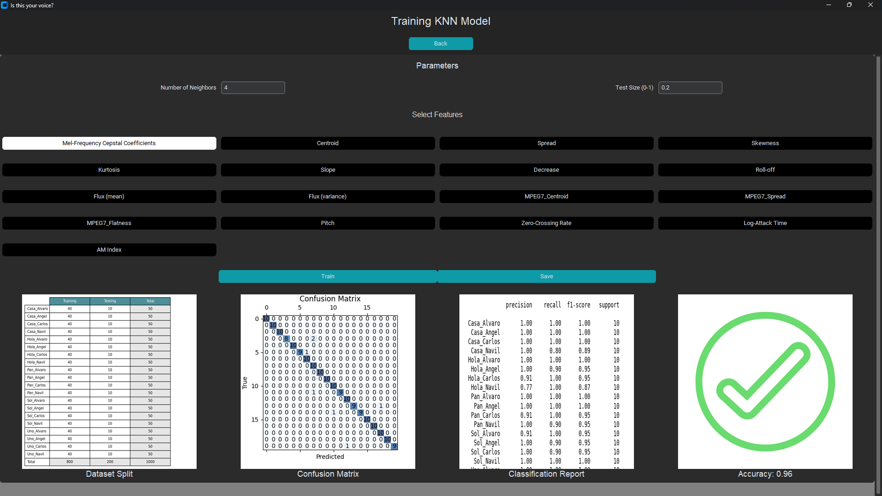Enable the Centroid feature
Image resolution: width=882 pixels, height=496 pixels.
[328, 143]
